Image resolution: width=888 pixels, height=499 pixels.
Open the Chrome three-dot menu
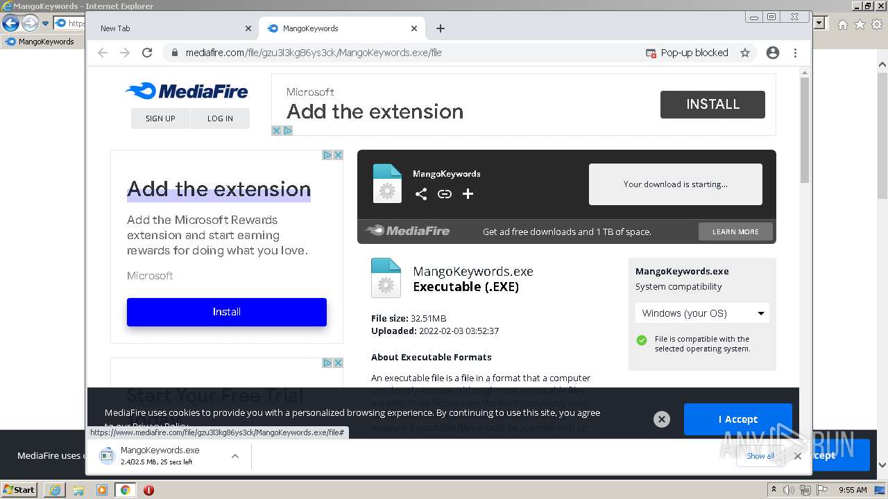795,53
